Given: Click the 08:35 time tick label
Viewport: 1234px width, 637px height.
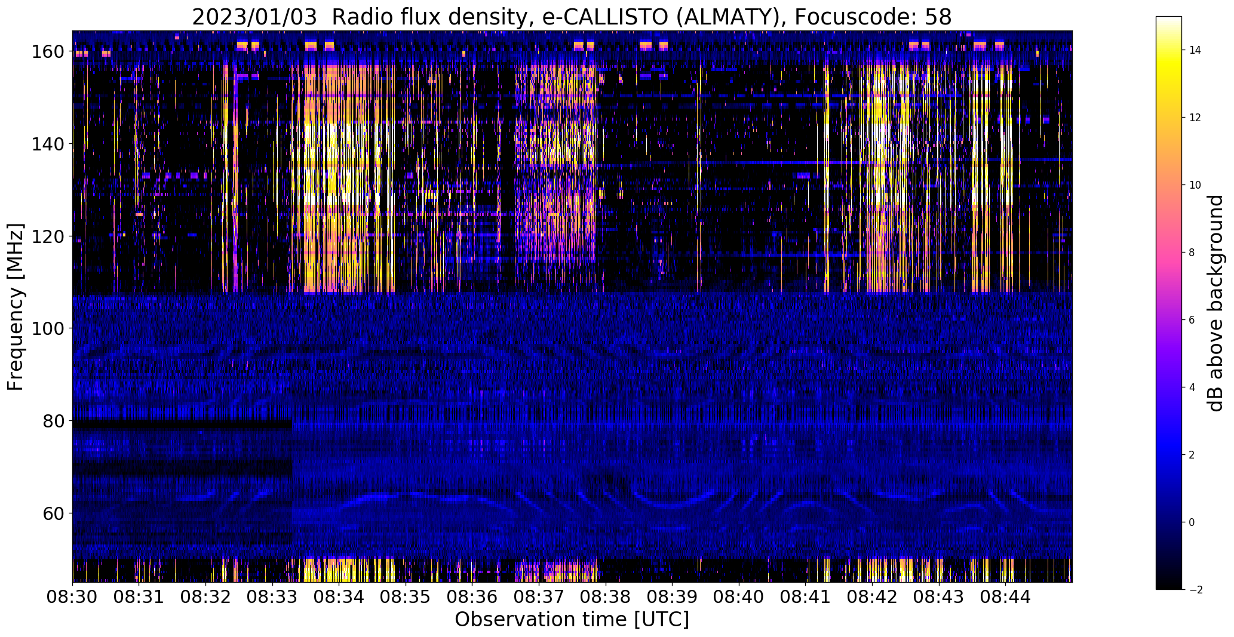Looking at the screenshot, I should (x=406, y=596).
